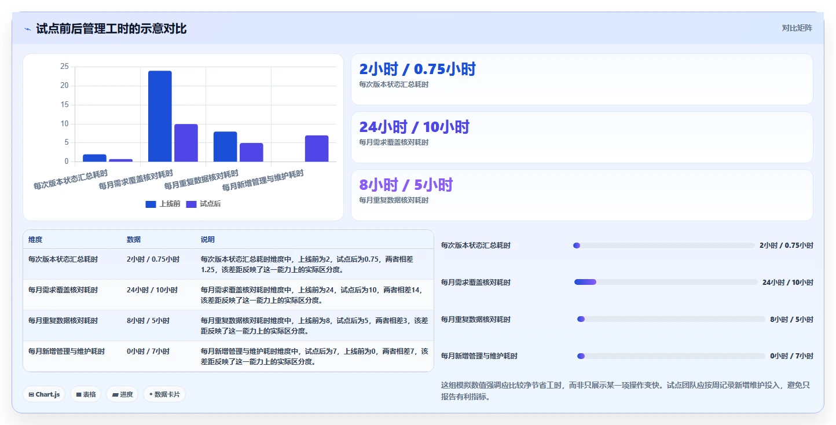The image size is (836, 425).
Task: Click the 对比矩阵 label in header
Action: [x=797, y=28]
